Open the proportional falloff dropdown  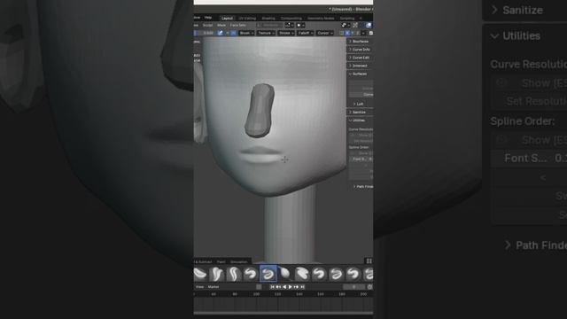pos(301,25)
